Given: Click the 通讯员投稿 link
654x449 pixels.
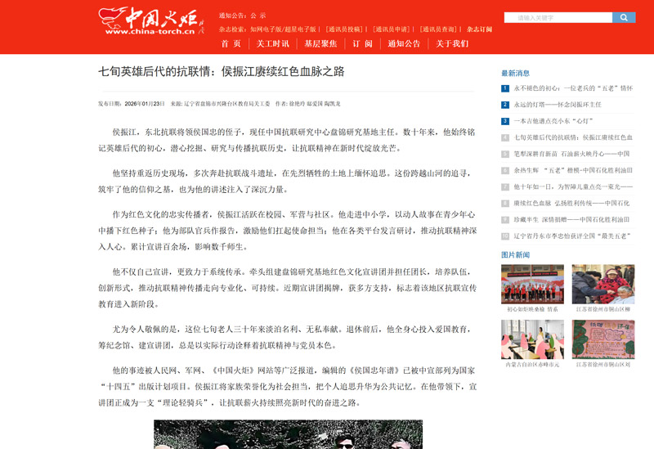Looking at the screenshot, I should tap(346, 29).
